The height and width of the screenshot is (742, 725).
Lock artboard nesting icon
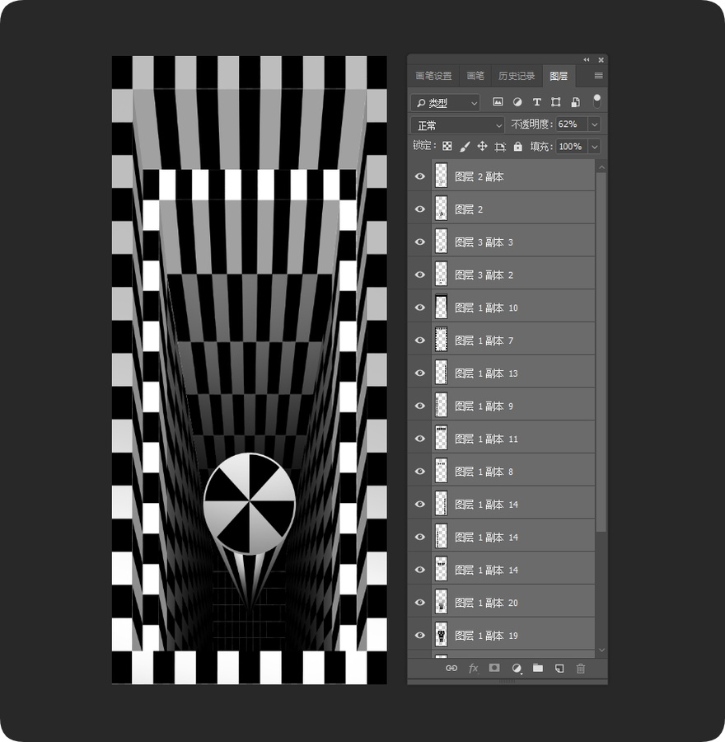[500, 147]
